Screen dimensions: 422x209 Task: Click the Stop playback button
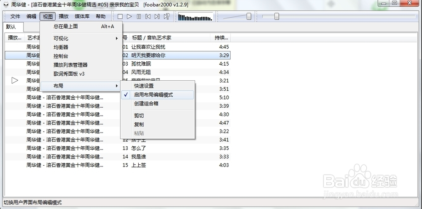pyautogui.click(x=120, y=17)
